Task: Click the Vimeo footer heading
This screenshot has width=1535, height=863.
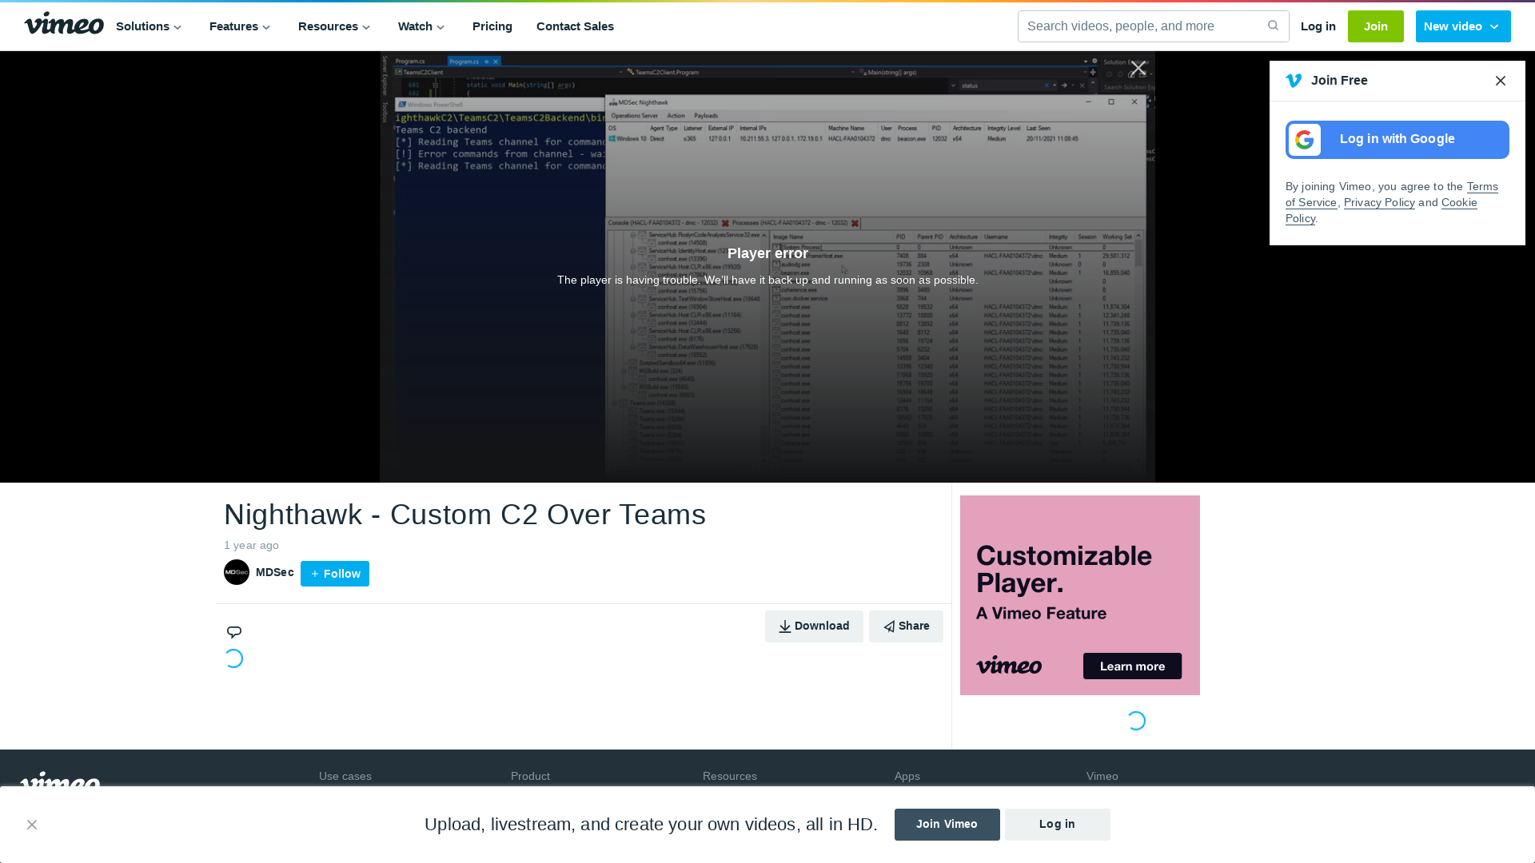Action: [1102, 776]
